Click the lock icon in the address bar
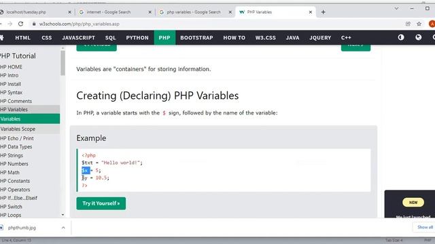This screenshot has width=435, height=244. (34, 24)
